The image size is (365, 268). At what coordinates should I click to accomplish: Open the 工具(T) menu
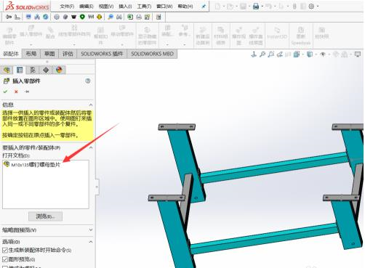[x=144, y=7]
